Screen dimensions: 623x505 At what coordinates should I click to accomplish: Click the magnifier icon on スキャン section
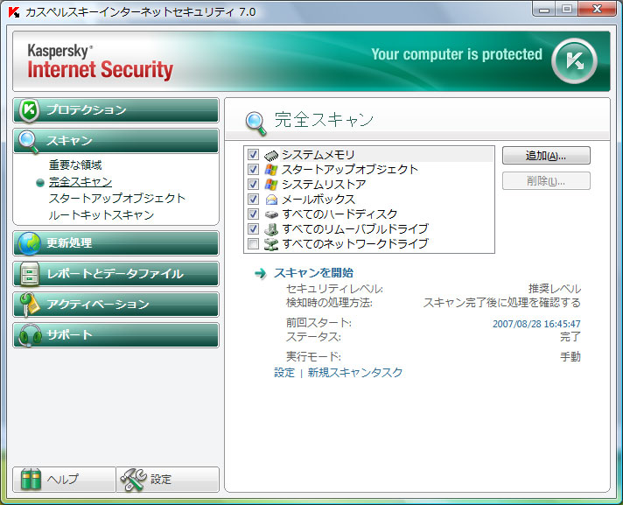28,142
